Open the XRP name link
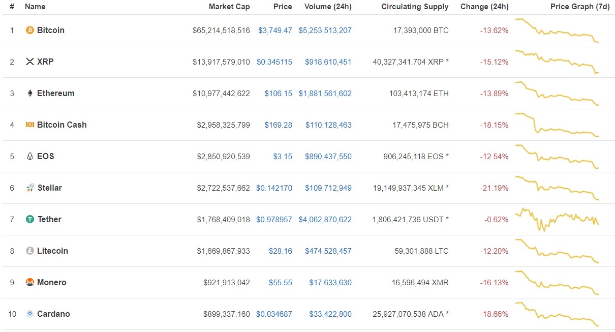 point(45,62)
